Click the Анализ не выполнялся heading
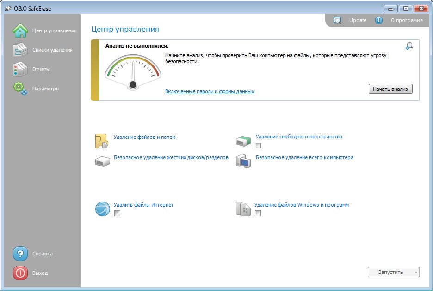The image size is (433, 291). pyautogui.click(x=137, y=46)
